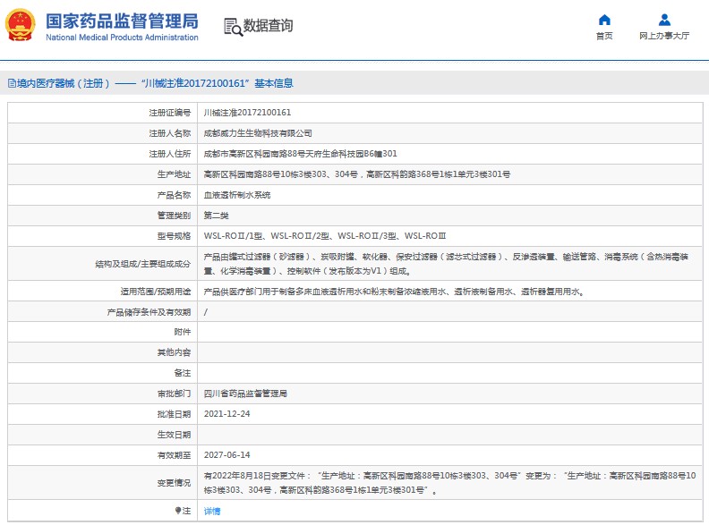Viewport: 709px width, 525px height.
Task: Click the national emblem logo
Action: tap(21, 26)
